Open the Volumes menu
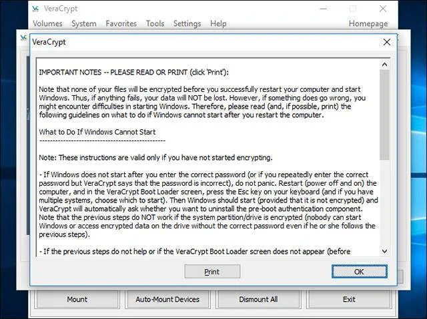427x319 pixels. click(x=47, y=23)
